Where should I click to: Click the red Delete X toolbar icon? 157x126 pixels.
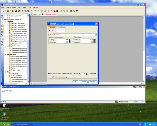31,11
